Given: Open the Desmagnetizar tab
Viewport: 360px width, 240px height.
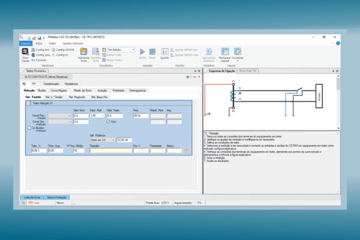Looking at the screenshot, I should 137,91.
